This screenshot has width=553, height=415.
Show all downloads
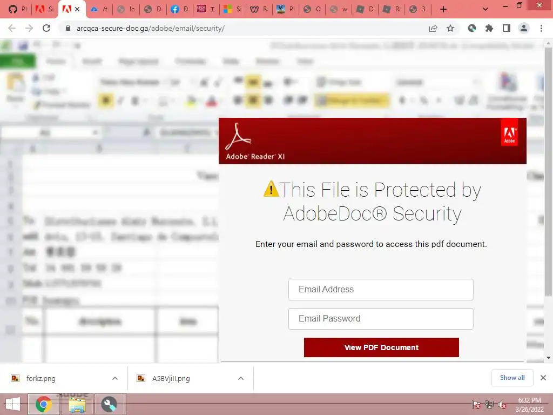(x=512, y=378)
